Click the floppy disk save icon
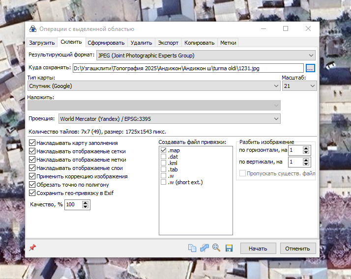 (229, 248)
